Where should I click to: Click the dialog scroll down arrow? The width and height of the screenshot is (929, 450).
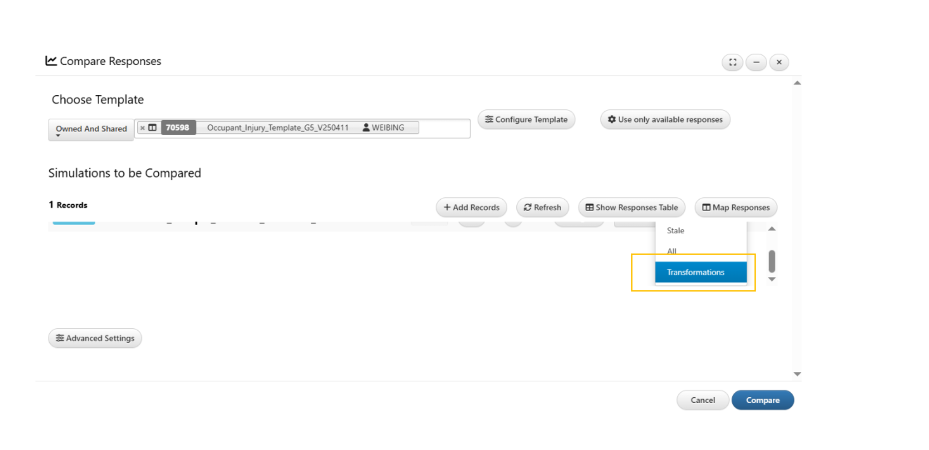pos(797,374)
